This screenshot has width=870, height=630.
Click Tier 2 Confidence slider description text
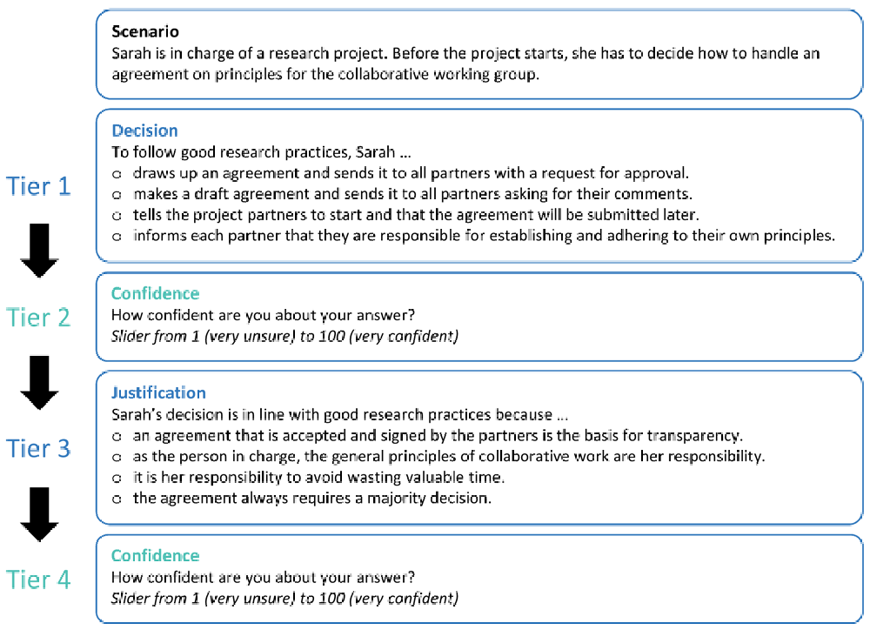285,337
